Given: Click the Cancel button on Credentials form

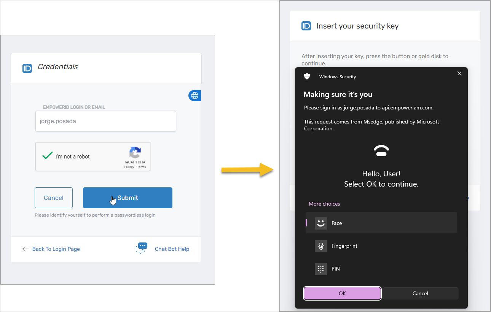Looking at the screenshot, I should (54, 198).
